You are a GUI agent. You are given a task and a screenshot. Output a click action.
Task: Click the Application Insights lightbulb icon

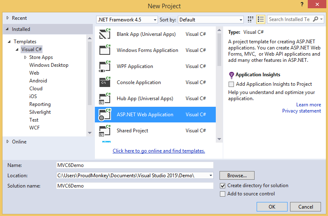[231, 75]
